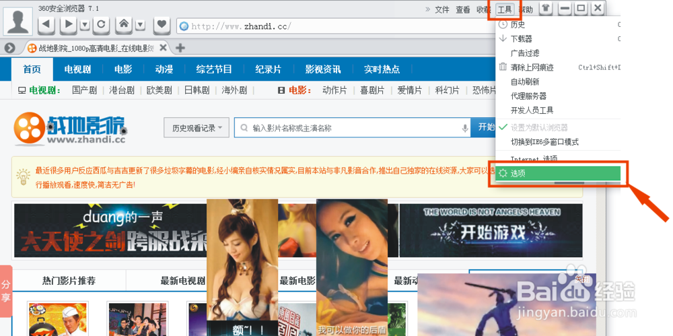Open the 文件 menu
The height and width of the screenshot is (336, 673).
coord(442,9)
